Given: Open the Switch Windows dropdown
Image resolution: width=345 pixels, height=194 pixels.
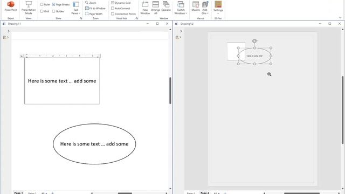Looking at the screenshot, I should pyautogui.click(x=181, y=8).
